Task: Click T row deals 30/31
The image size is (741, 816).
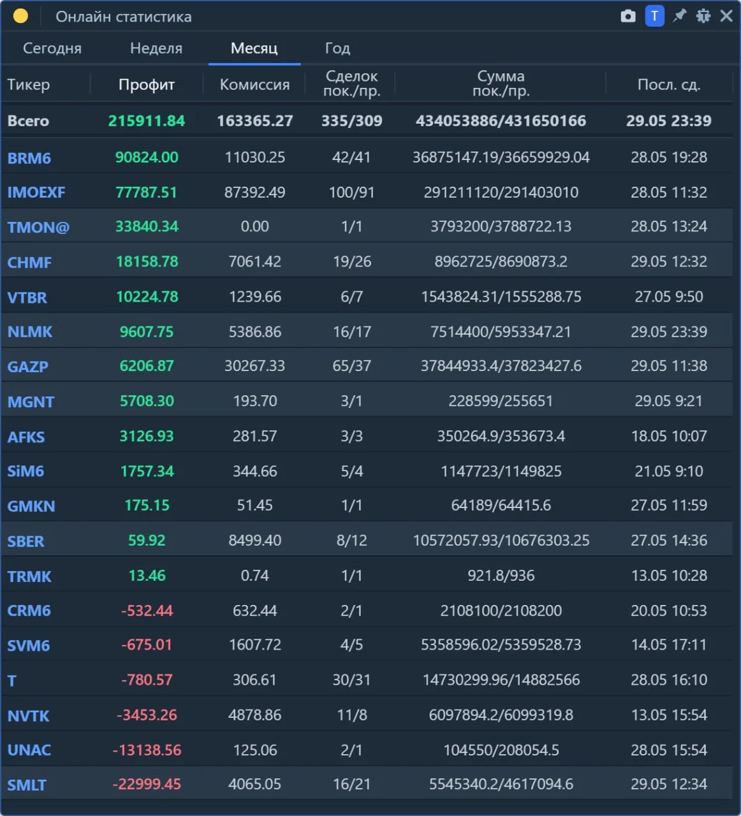Action: (351, 680)
